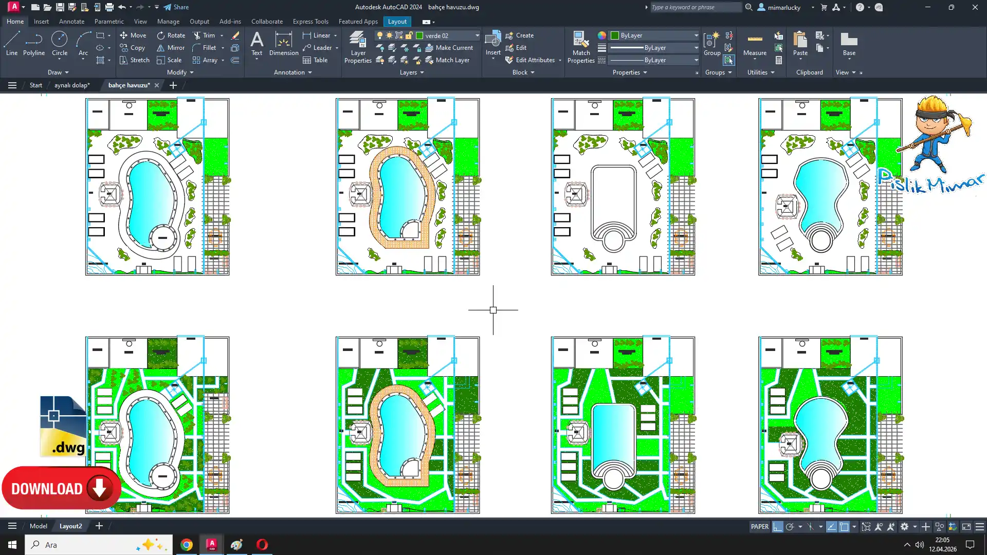Open the verde 02 layer dropdown

[x=477, y=35]
